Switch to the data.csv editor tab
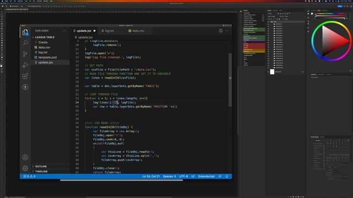Viewport: 353px width, 198px height. (x=138, y=31)
